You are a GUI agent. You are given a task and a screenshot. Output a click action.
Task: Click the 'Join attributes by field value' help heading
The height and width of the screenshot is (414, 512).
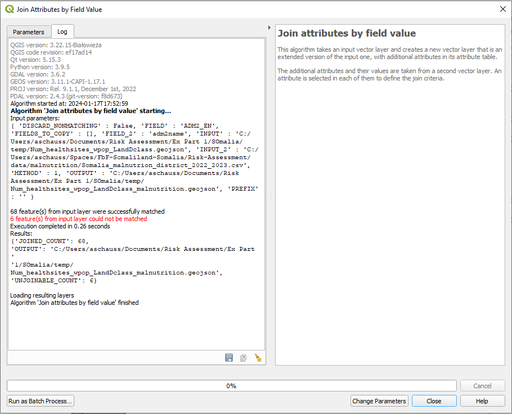pos(347,34)
